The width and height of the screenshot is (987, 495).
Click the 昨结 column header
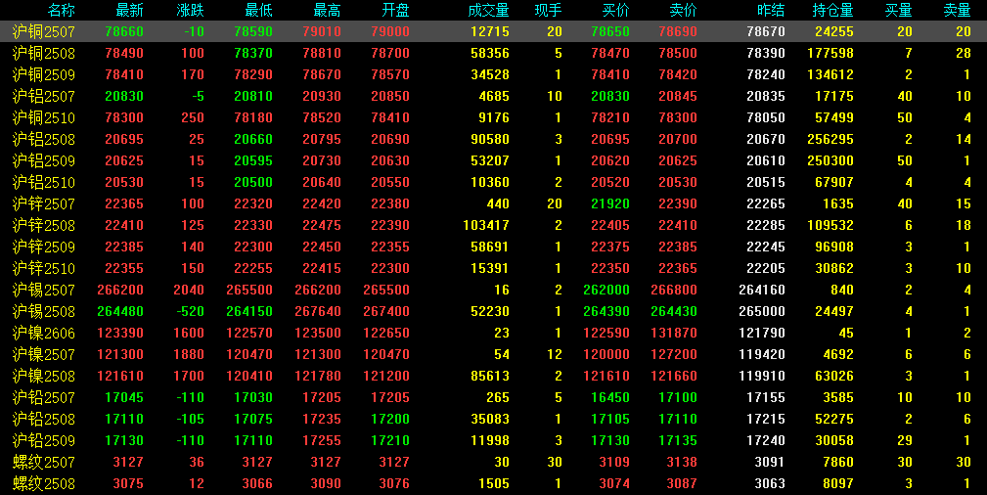tap(771, 10)
